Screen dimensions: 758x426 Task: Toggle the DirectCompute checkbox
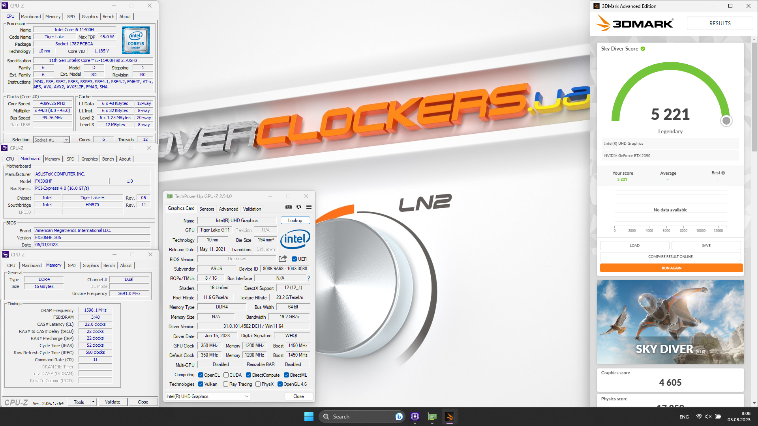tap(248, 375)
